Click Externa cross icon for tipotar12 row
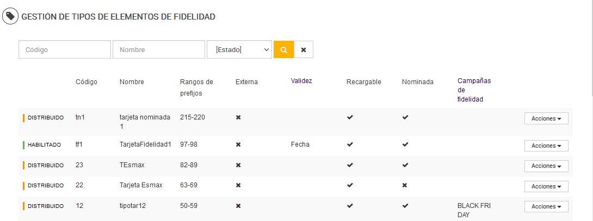Image resolution: width=593 pixels, height=221 pixels. click(x=238, y=206)
